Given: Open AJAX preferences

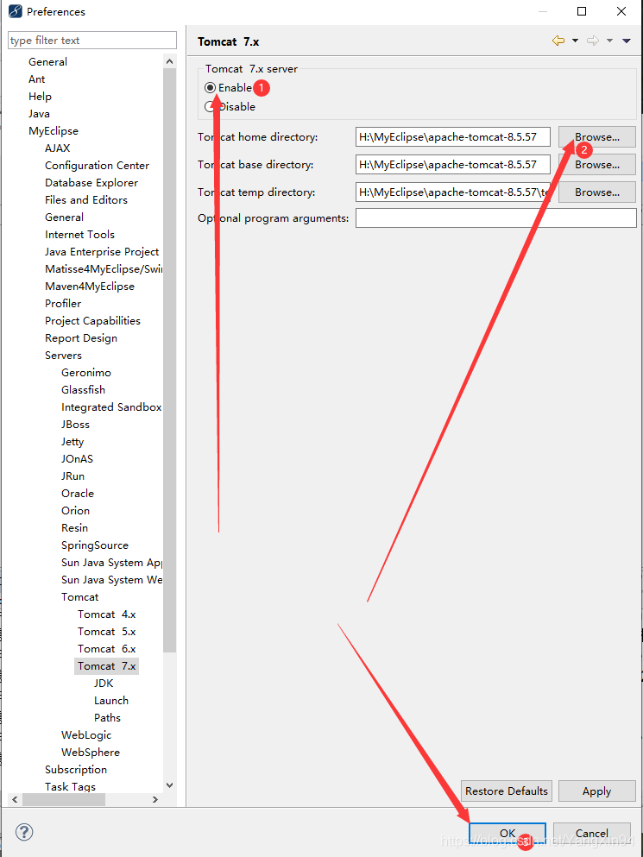Looking at the screenshot, I should coord(58,148).
